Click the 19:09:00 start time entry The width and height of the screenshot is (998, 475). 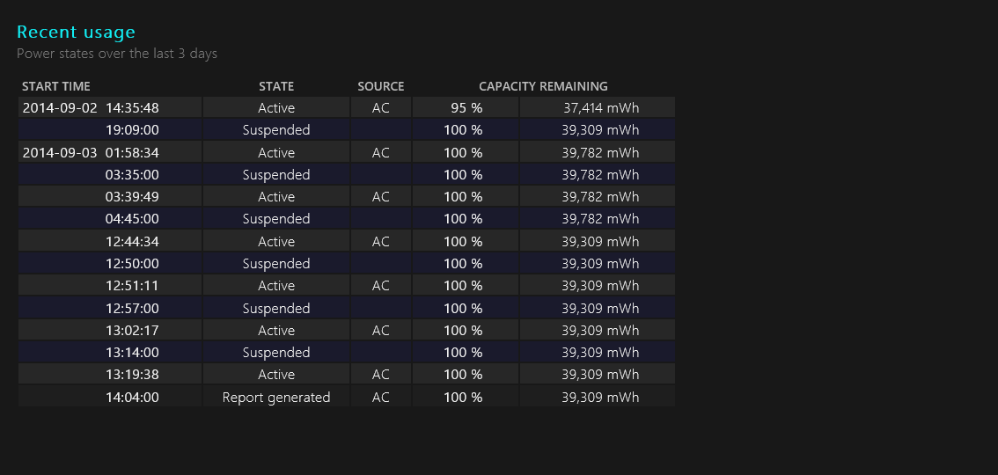coord(132,130)
